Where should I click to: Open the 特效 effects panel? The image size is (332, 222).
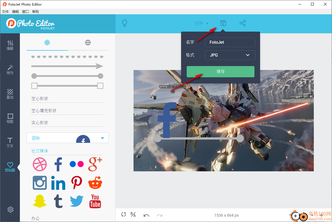point(10,69)
